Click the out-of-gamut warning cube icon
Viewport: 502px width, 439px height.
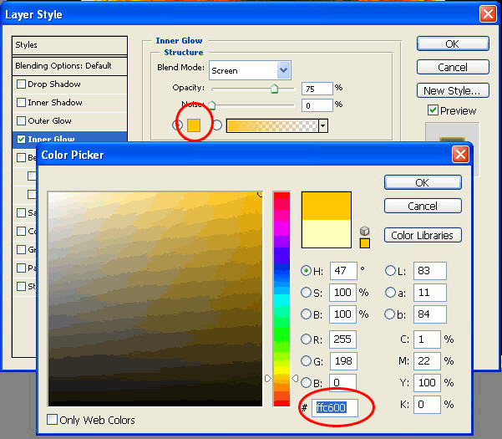point(364,230)
